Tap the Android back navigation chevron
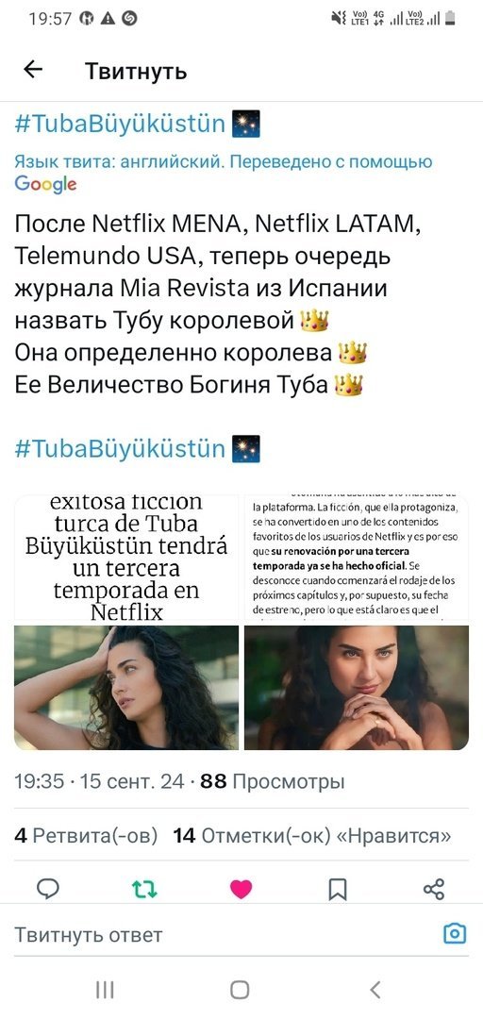Viewport: 483px width, 1019px height. 375,990
